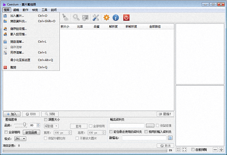The height and width of the screenshot is (155, 227).
Task: Click the 加入 button
Action: point(12,114)
